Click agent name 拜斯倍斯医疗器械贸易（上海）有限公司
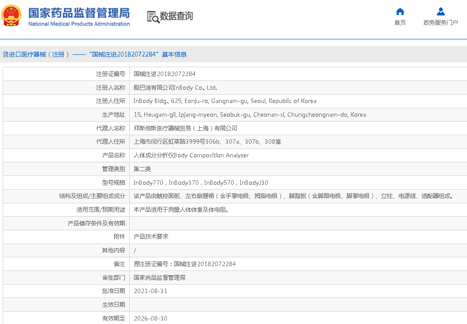467x324 pixels. click(x=185, y=128)
